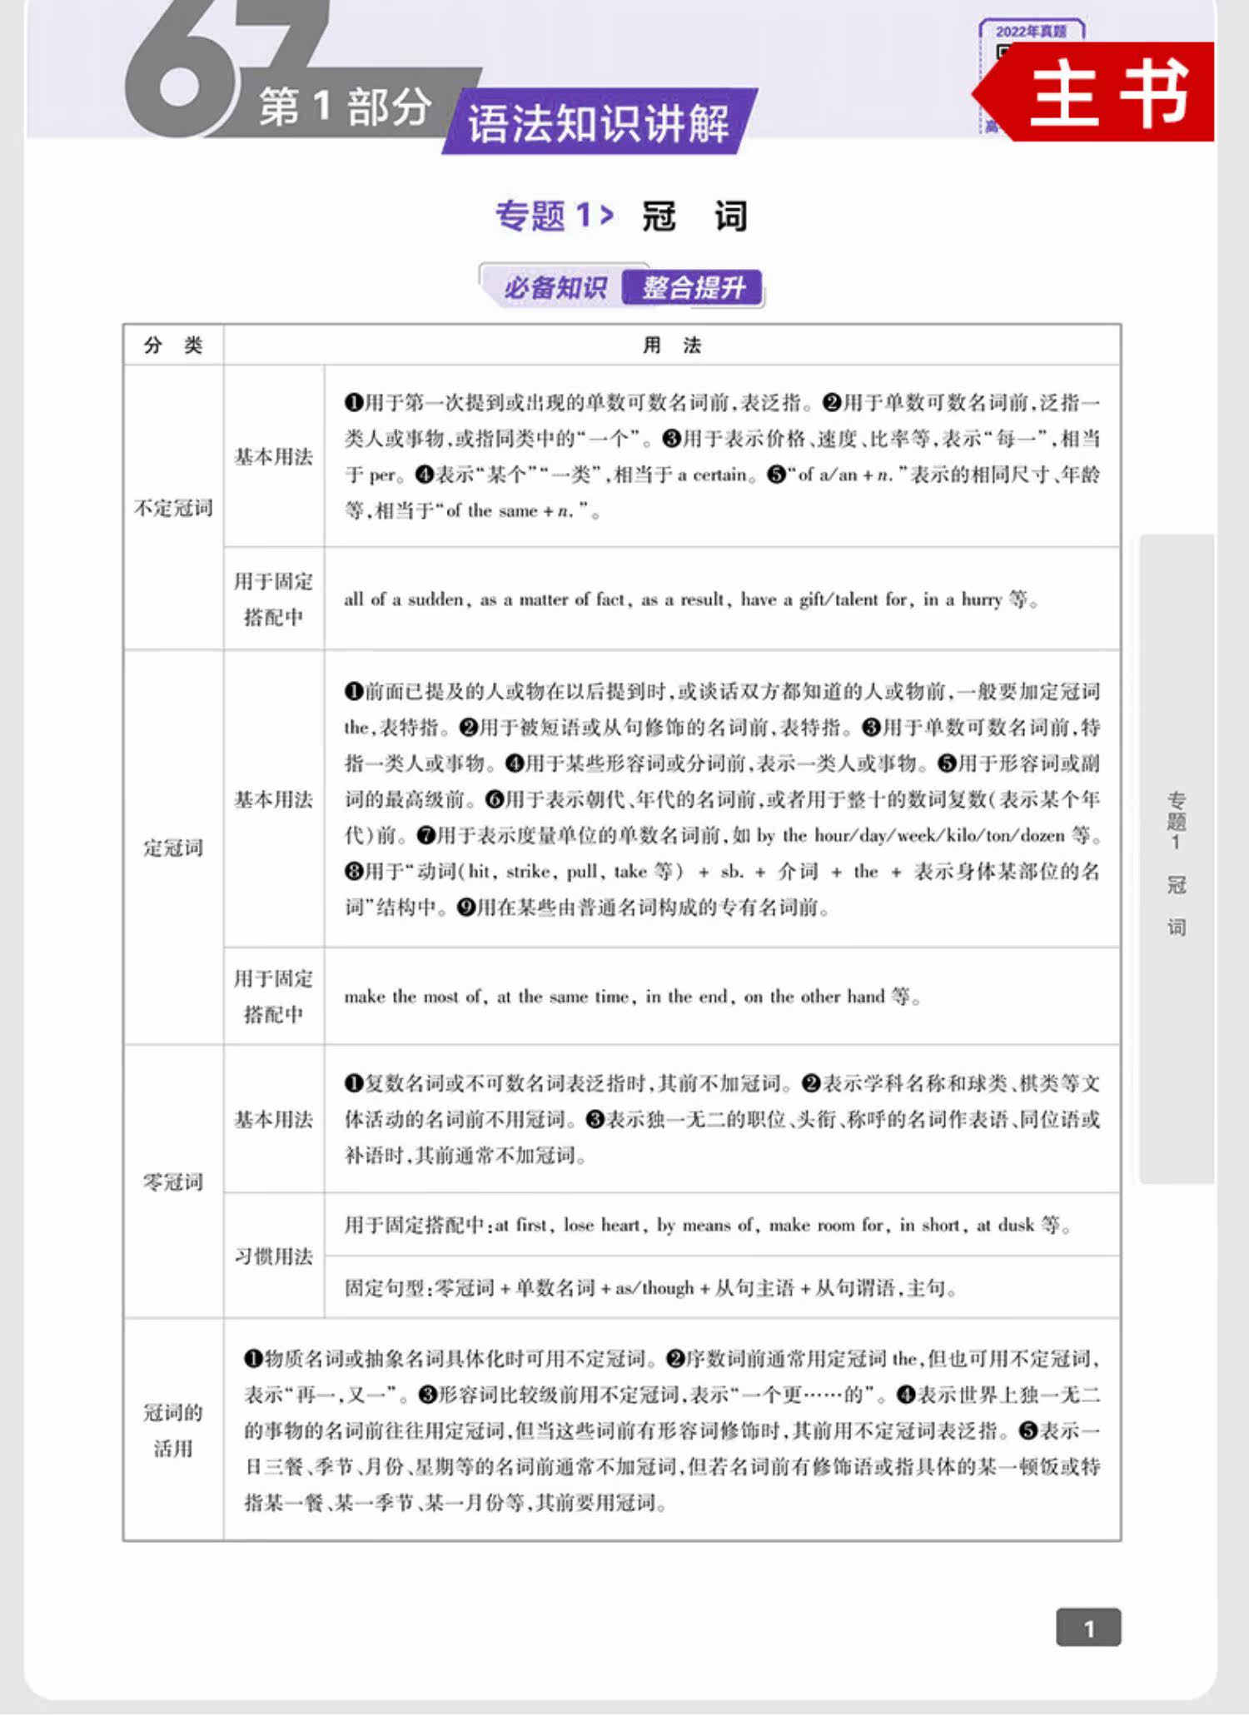1249x1716 pixels.
Task: Click the paragraph beginning 前面已提及的人或物
Action: (722, 799)
